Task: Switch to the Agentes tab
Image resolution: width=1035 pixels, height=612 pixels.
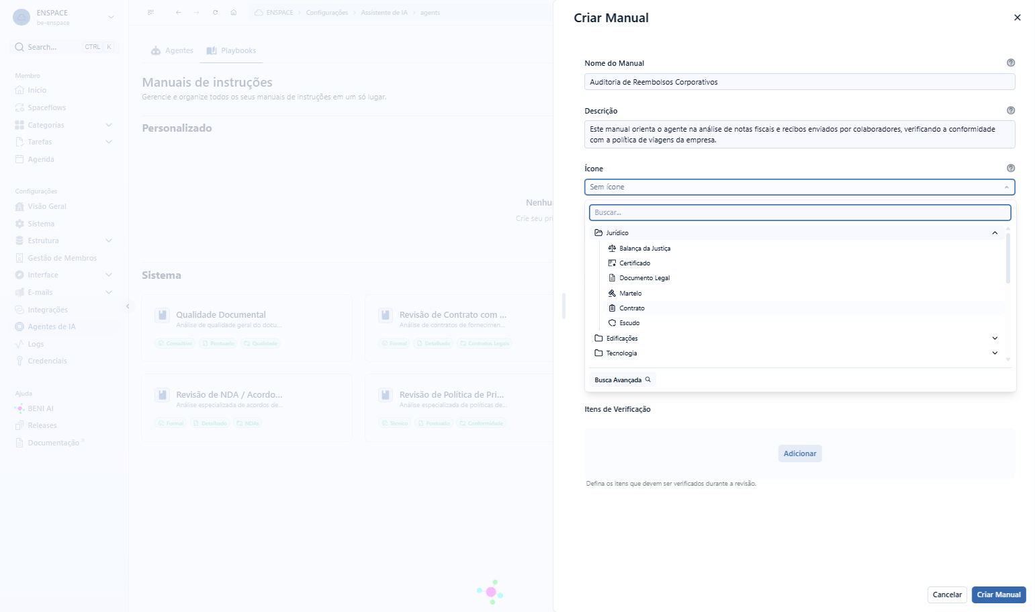Action: click(172, 50)
